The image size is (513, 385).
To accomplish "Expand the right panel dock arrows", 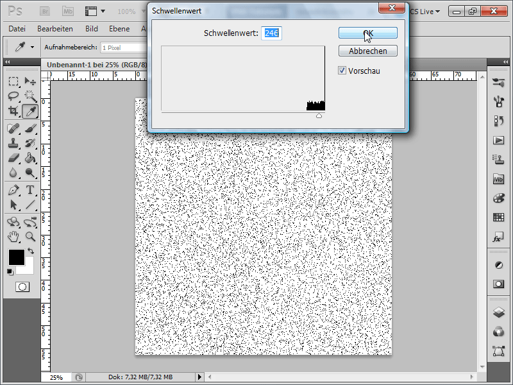I will [506, 62].
